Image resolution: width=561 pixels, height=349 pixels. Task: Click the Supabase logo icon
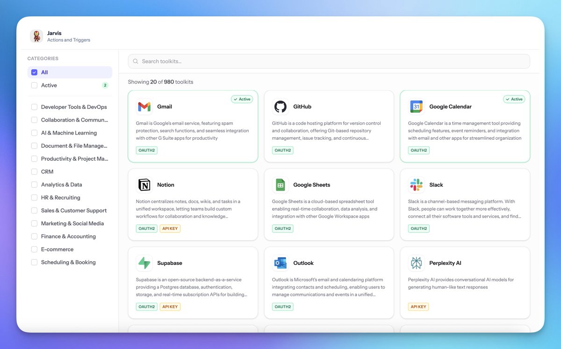pyautogui.click(x=144, y=263)
